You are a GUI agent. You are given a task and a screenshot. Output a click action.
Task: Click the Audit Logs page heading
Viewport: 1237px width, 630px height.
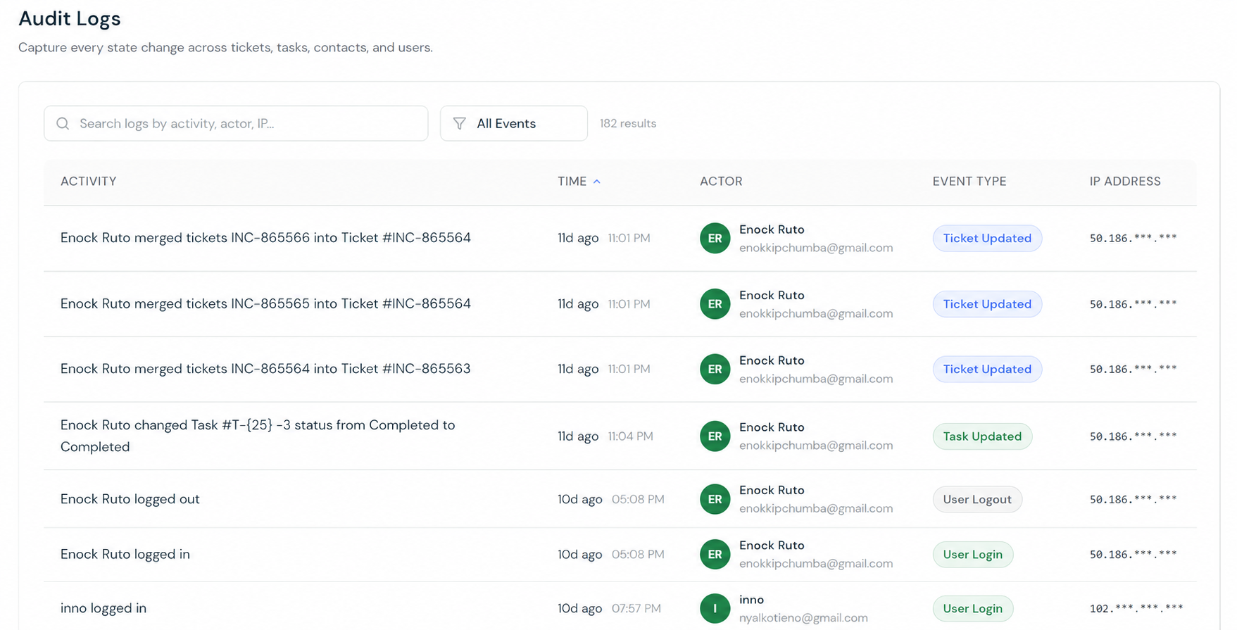click(x=70, y=18)
